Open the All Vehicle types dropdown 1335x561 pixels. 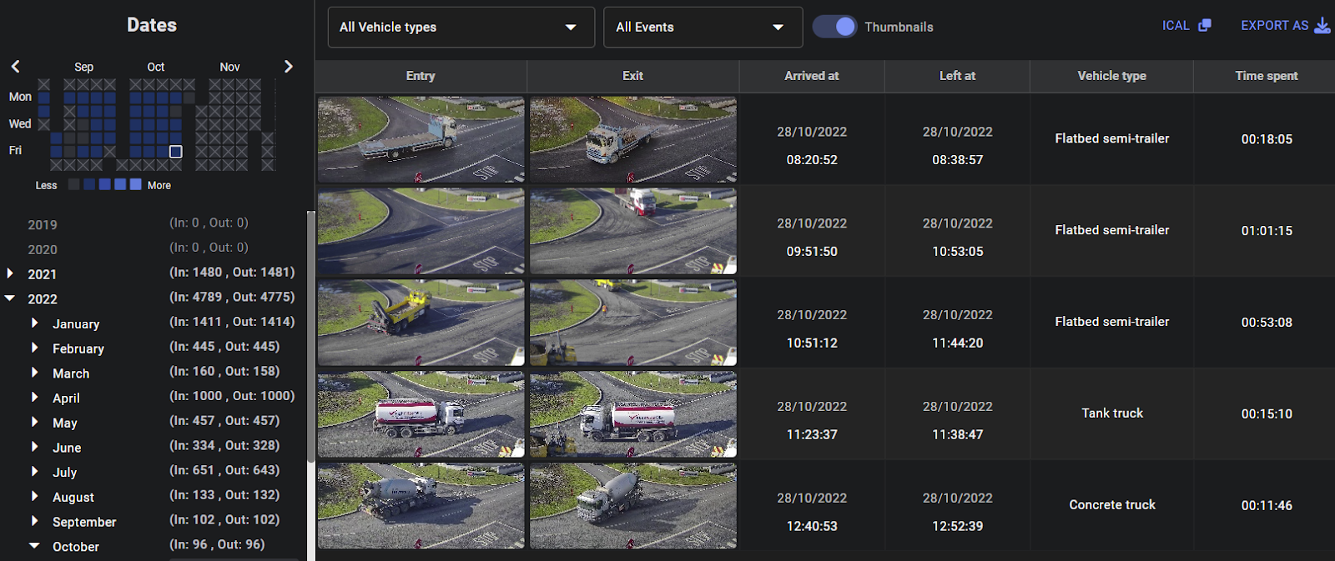(461, 28)
